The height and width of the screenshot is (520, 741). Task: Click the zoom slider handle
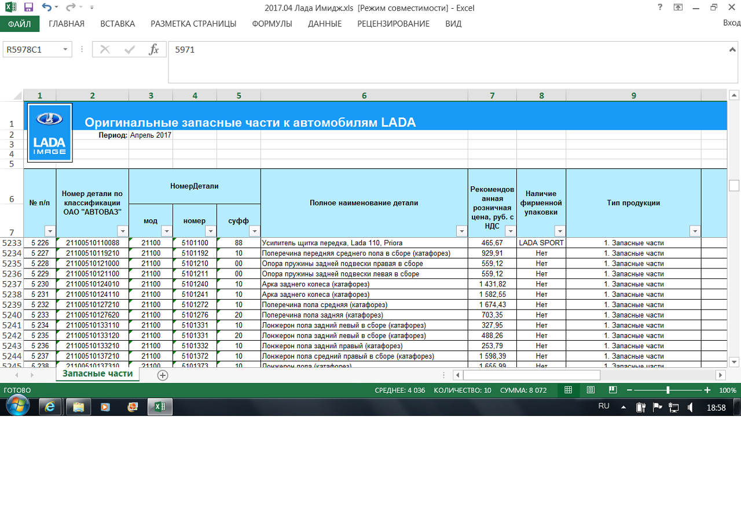668,390
